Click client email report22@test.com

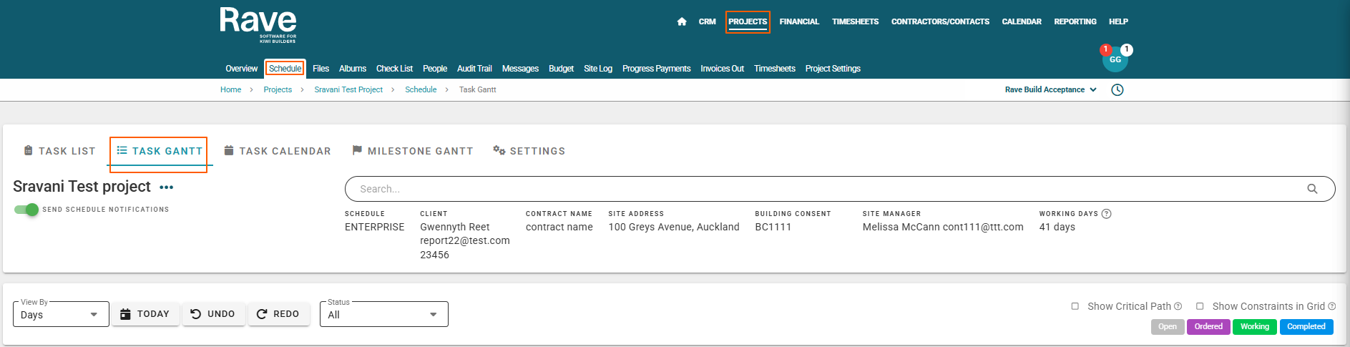(x=465, y=241)
